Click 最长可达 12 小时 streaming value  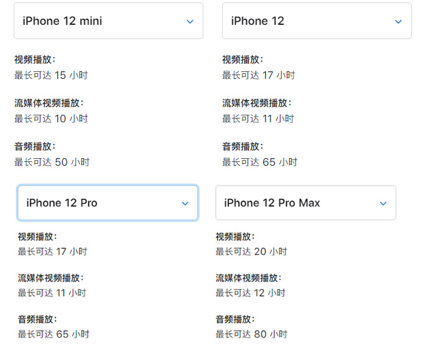[x=251, y=293]
